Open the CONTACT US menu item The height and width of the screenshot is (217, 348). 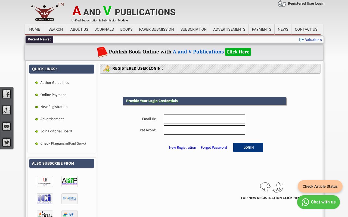coord(306,29)
